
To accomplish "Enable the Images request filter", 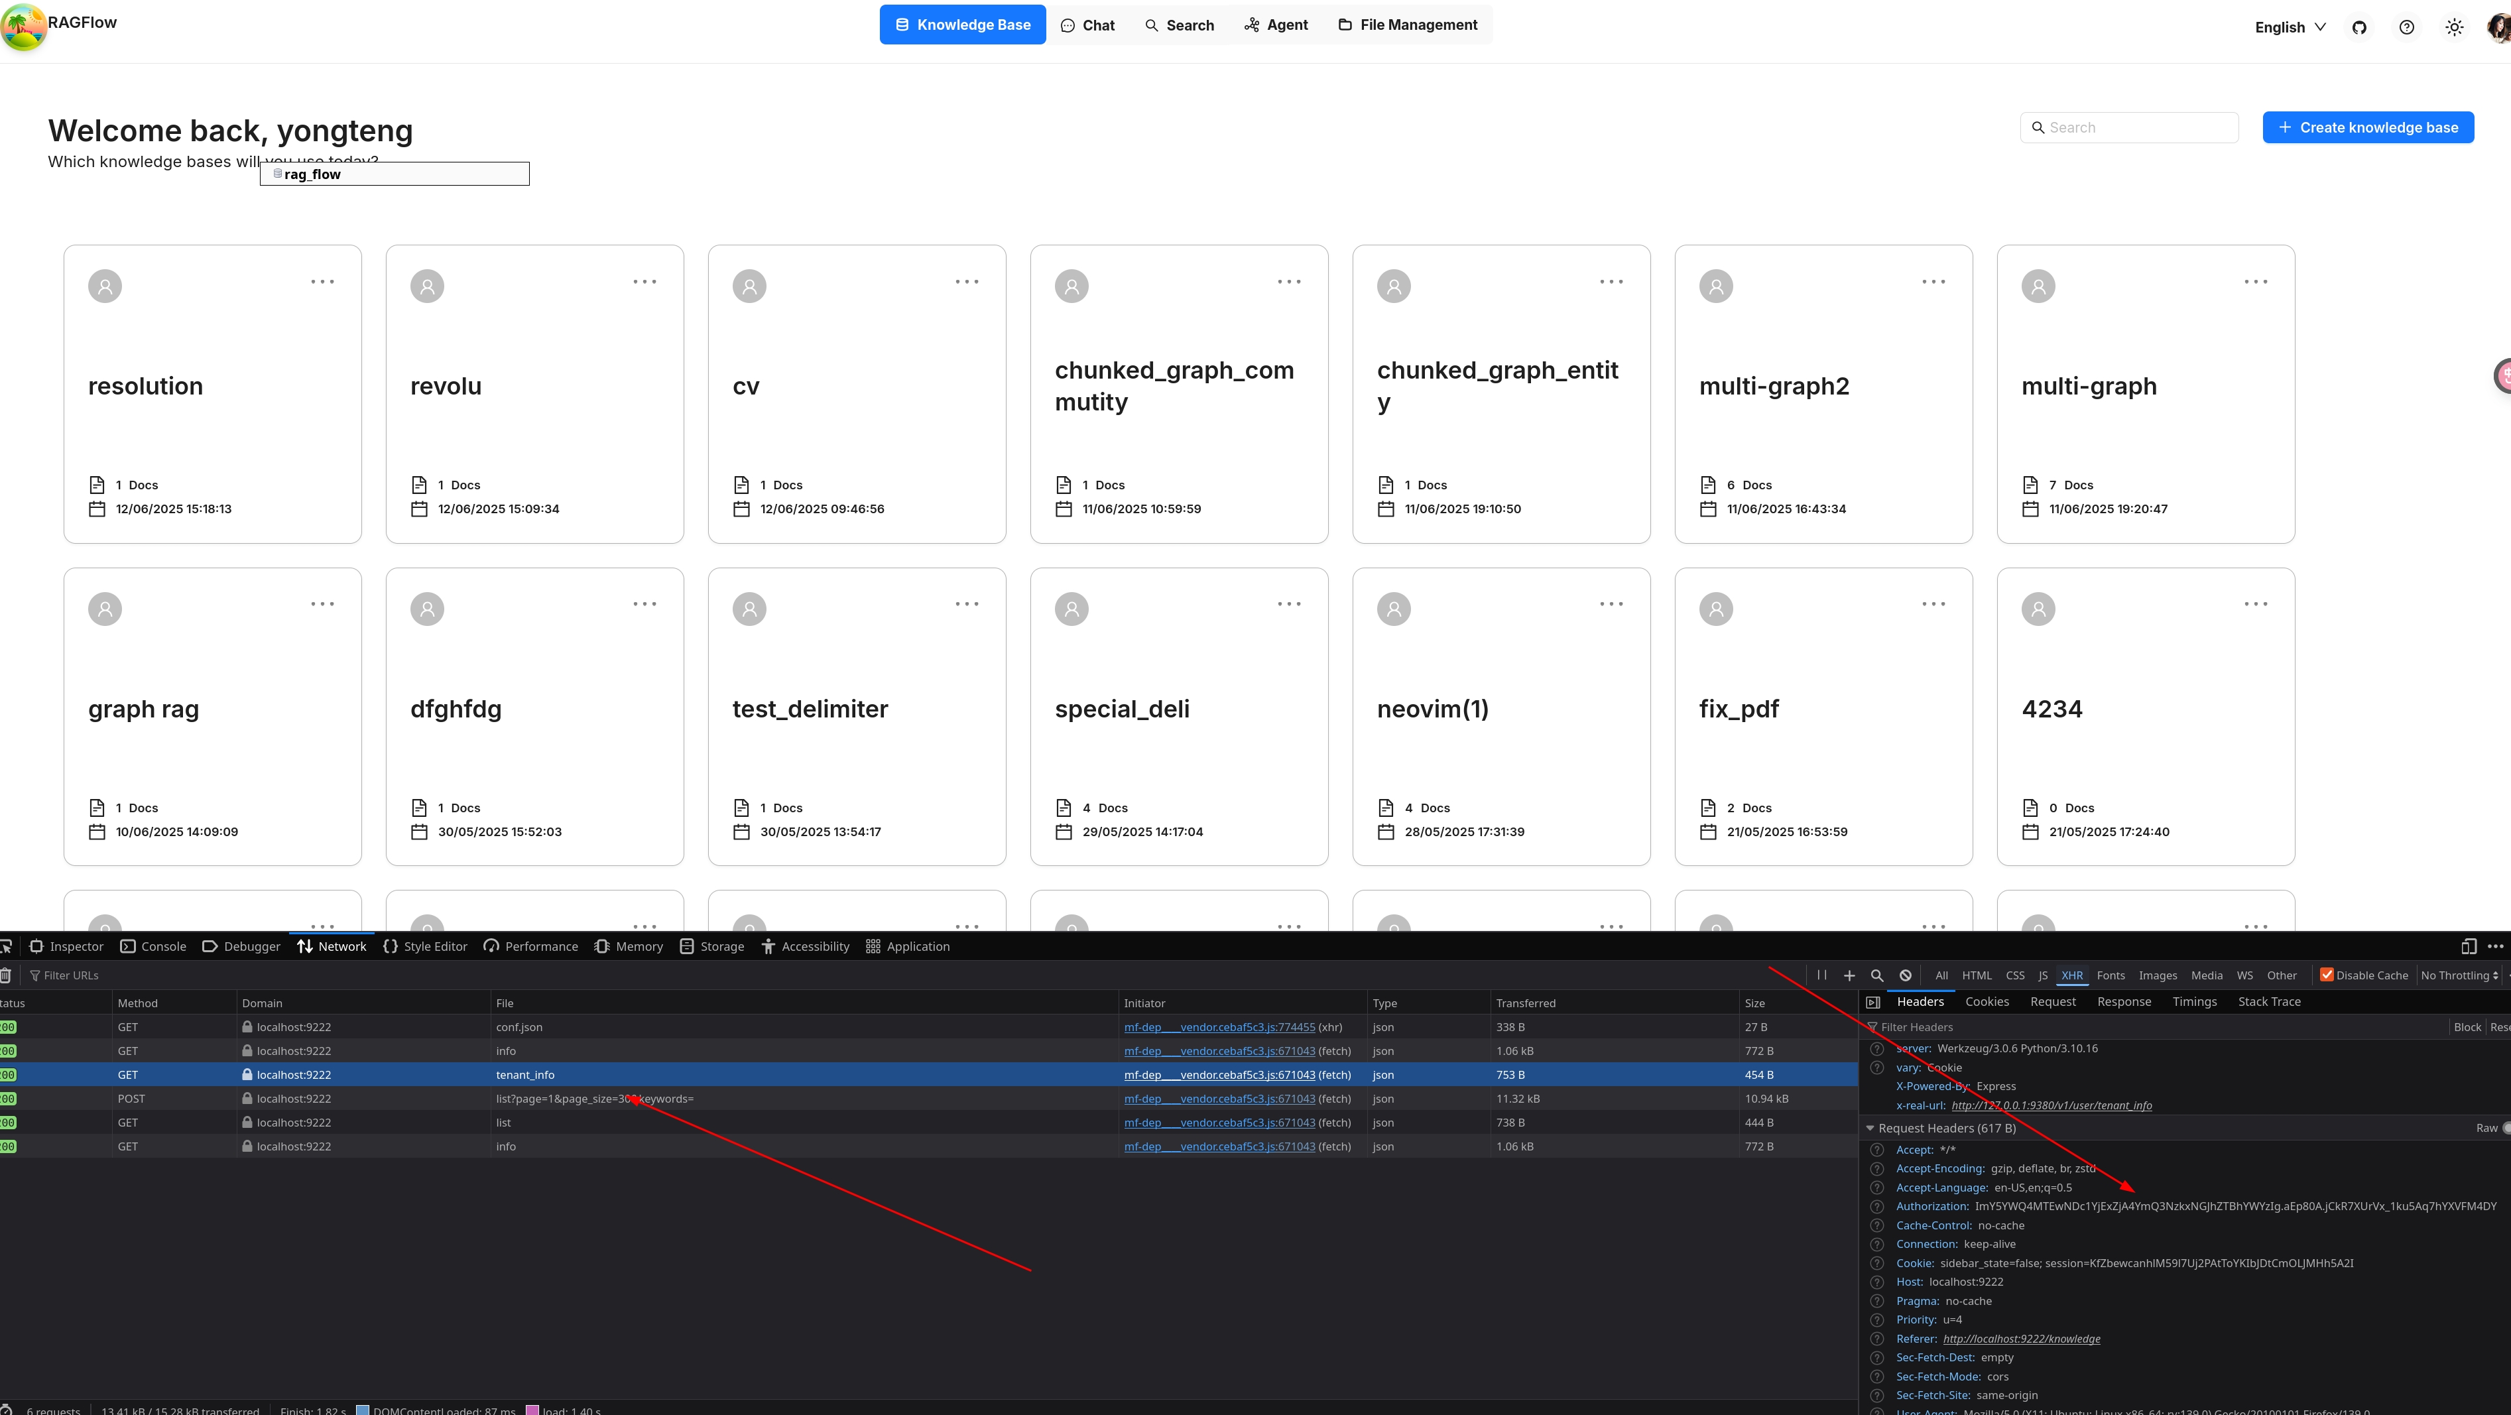I will pos(2157,975).
